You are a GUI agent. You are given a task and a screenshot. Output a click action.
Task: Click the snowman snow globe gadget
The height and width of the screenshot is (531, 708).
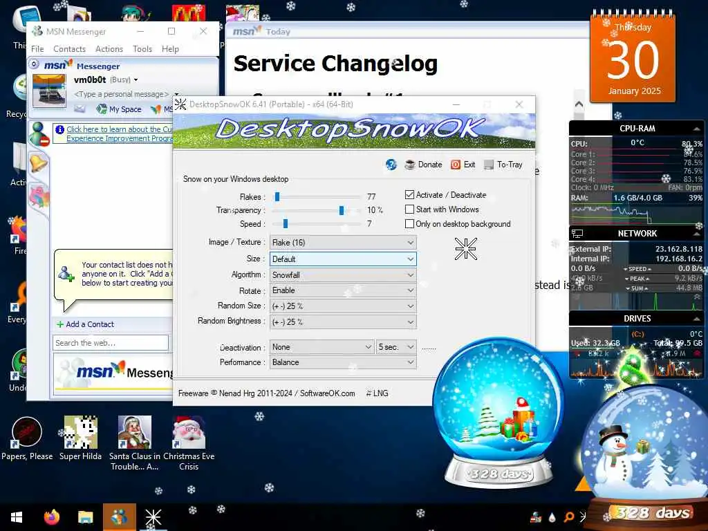coord(644,456)
